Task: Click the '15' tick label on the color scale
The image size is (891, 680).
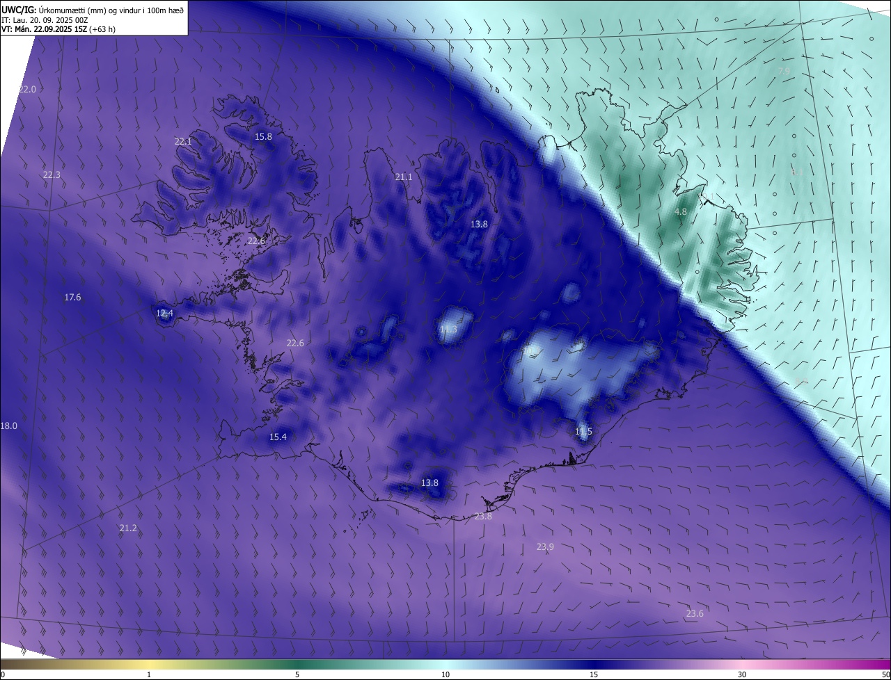Action: 594,674
